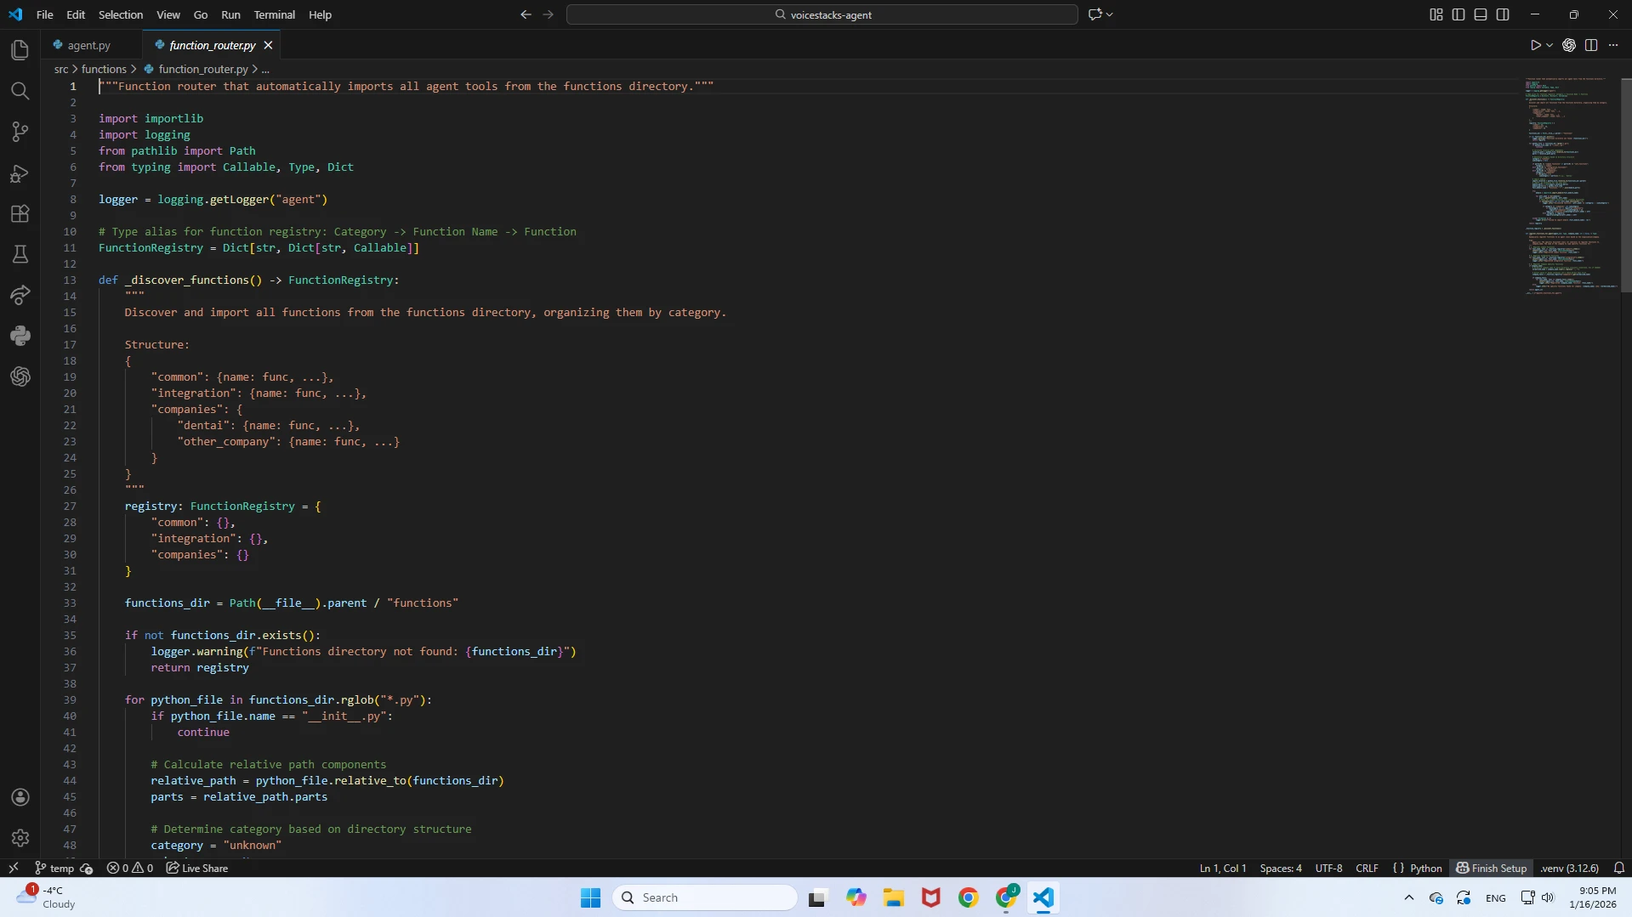Image resolution: width=1632 pixels, height=917 pixels.
Task: Open File Explorer from the taskbar
Action: coord(893,897)
